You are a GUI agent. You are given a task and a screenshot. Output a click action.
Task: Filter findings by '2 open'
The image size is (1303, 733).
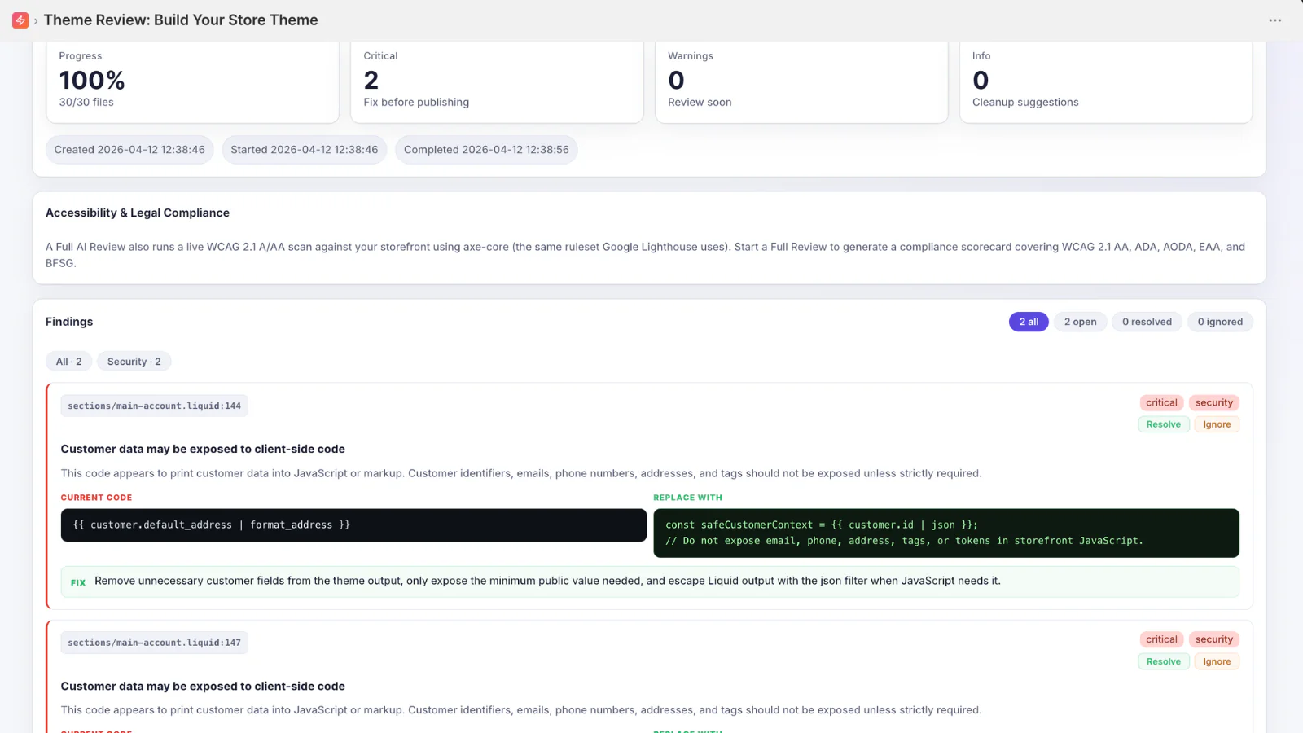point(1080,322)
